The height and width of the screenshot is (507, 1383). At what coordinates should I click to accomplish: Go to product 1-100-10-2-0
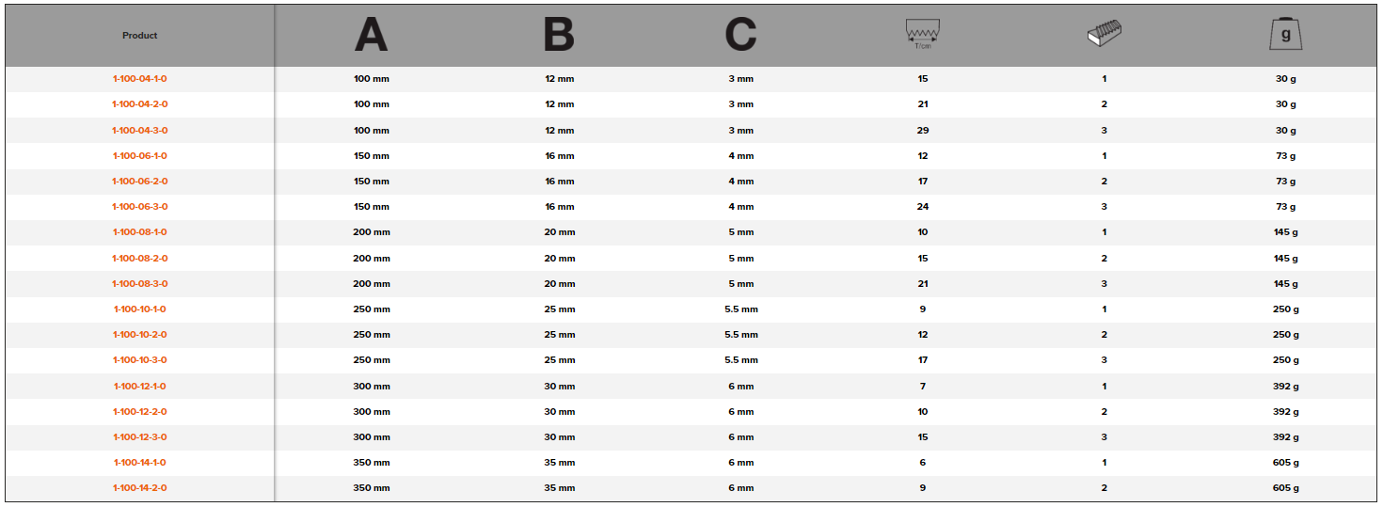pyautogui.click(x=139, y=335)
